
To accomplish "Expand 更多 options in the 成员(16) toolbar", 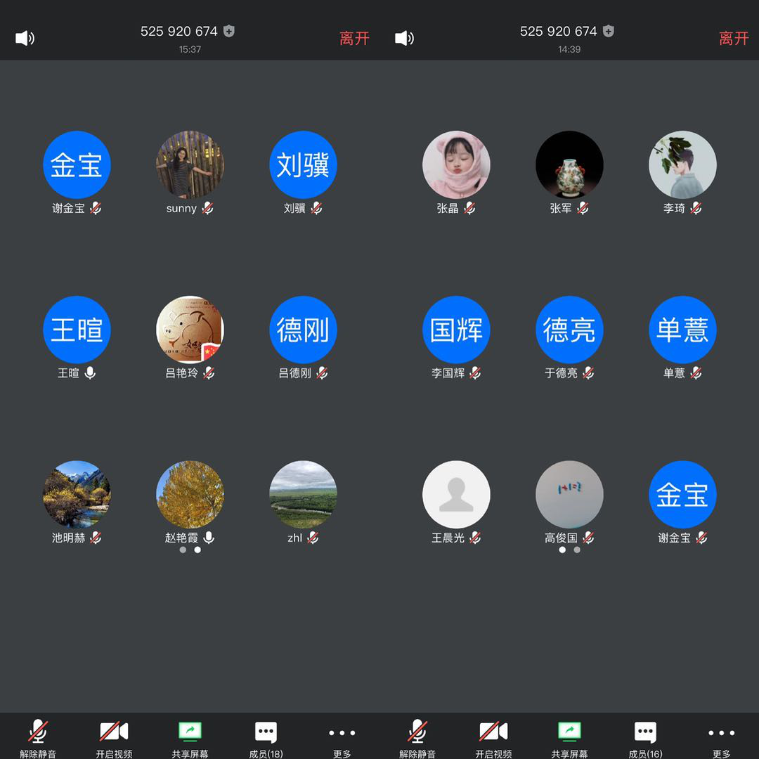I will tap(721, 738).
